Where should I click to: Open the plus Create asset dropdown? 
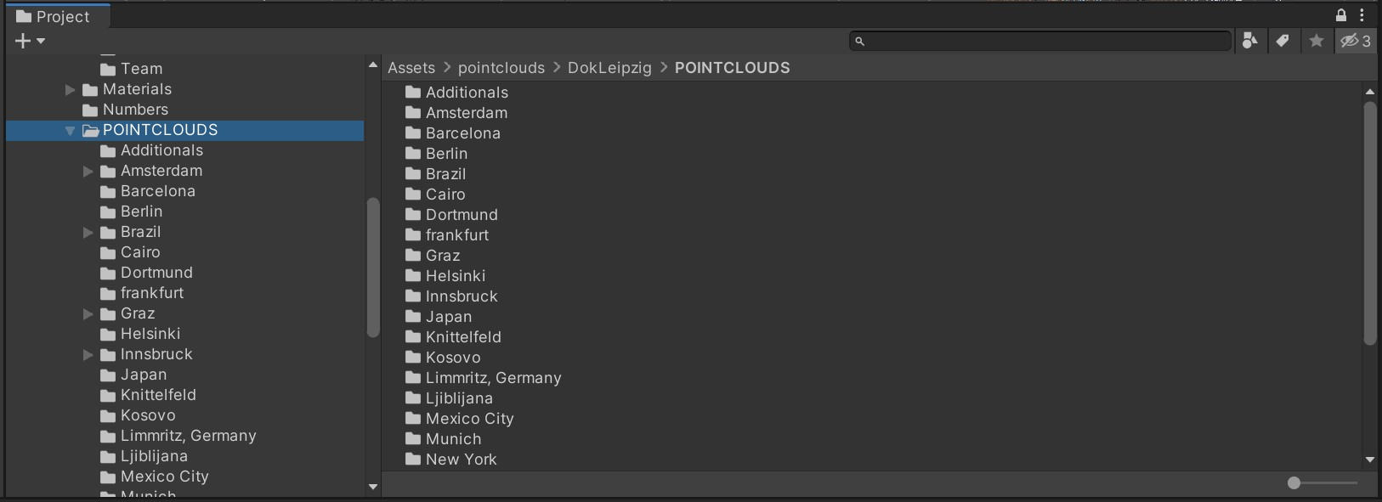30,41
